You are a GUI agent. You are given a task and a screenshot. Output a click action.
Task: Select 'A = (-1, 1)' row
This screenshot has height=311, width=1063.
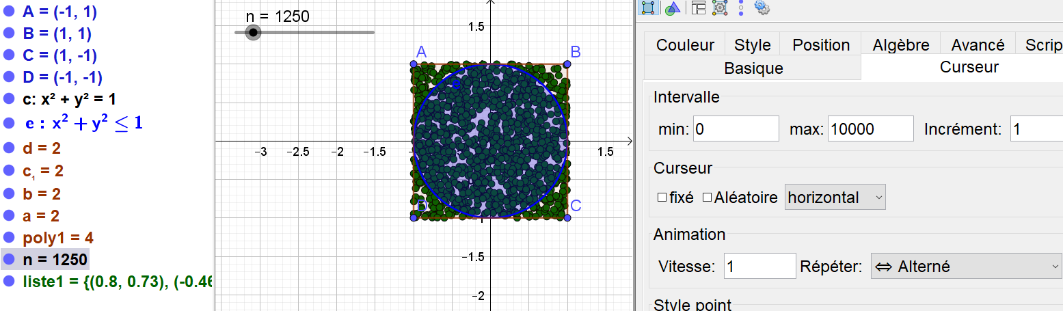coord(59,11)
